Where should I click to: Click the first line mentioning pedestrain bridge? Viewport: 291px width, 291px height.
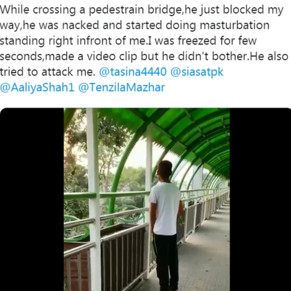coord(141,10)
